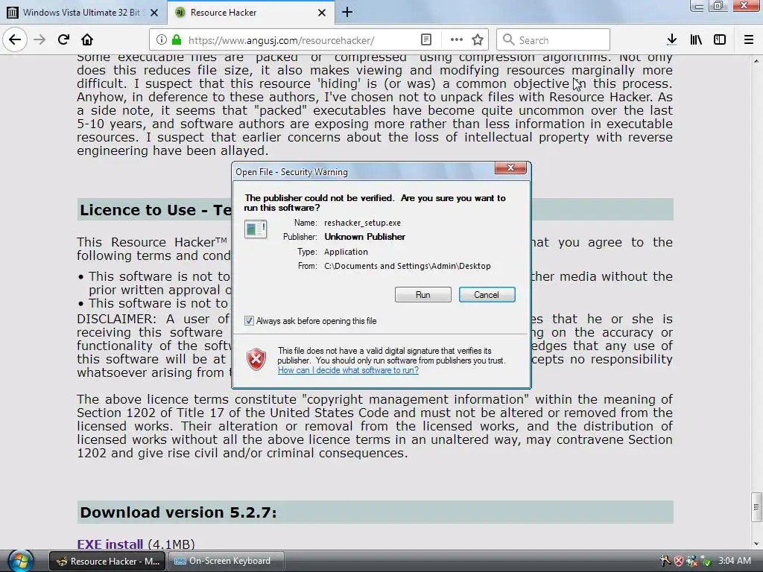Go back using the browser back arrow
The image size is (763, 572).
coord(15,40)
